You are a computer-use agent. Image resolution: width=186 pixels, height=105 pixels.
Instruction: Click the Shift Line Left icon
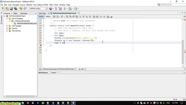[94, 17]
